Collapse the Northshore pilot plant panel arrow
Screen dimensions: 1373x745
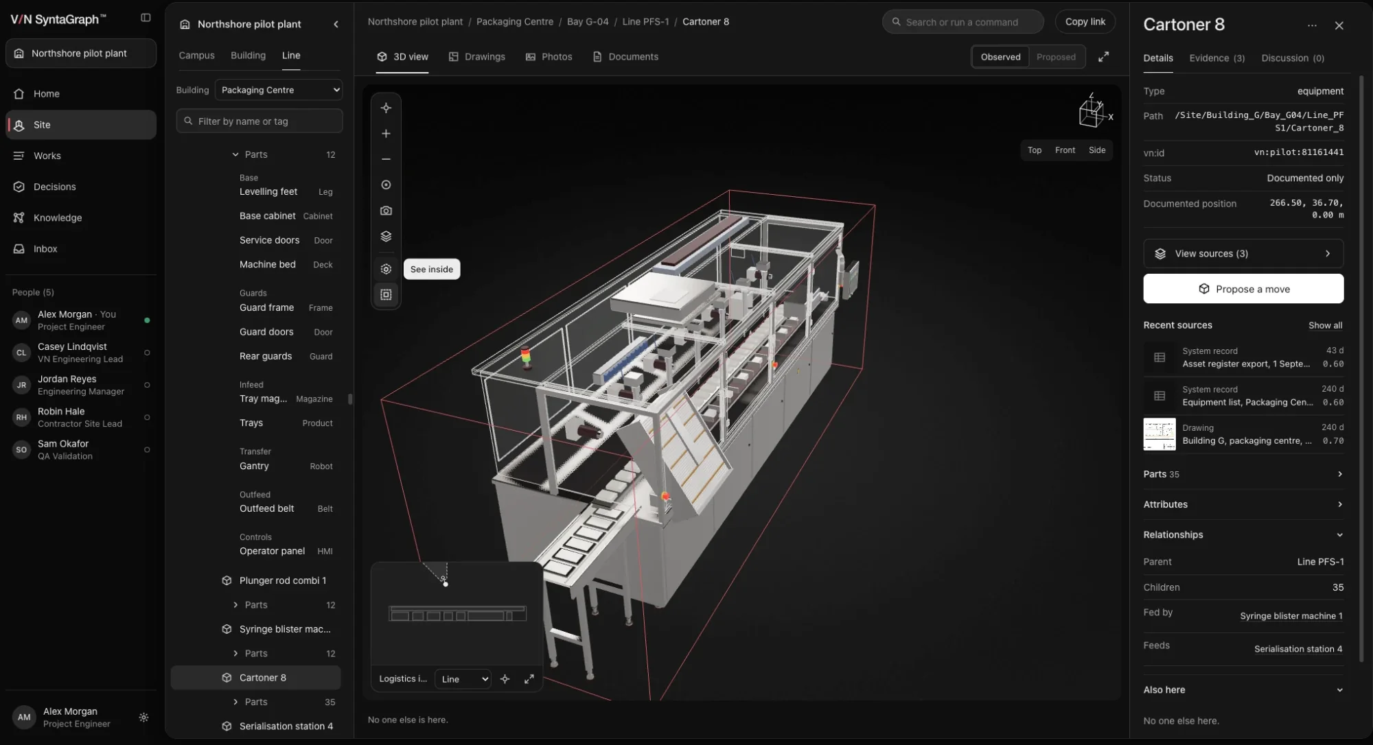tap(336, 24)
